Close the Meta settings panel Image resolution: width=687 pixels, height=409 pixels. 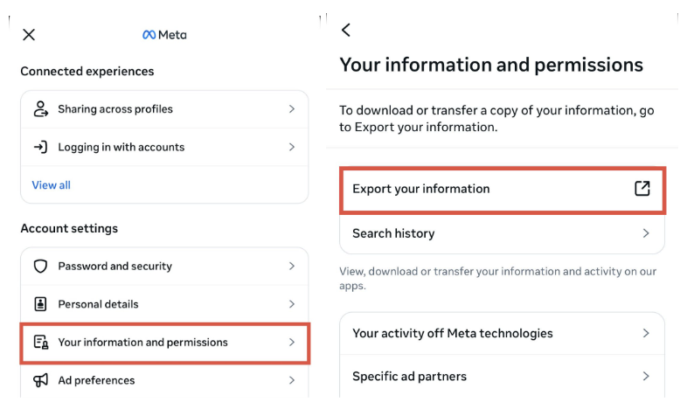[x=29, y=35]
